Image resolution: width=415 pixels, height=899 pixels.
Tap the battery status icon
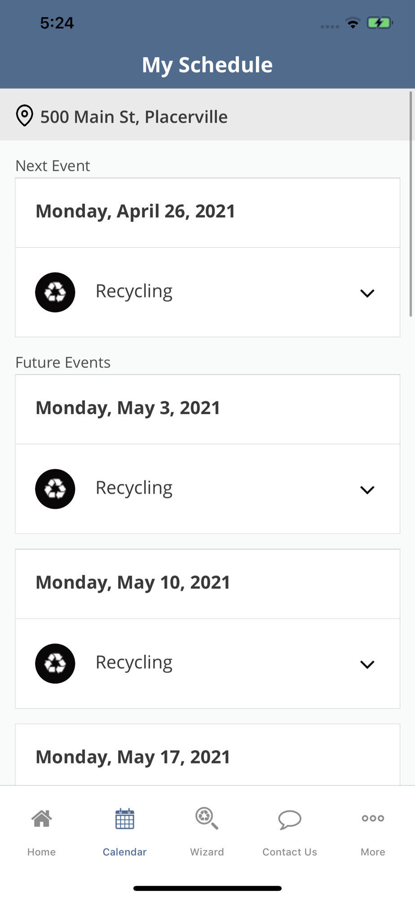380,23
